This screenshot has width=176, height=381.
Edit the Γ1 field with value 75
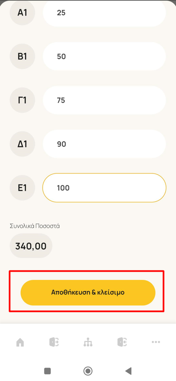[104, 100]
